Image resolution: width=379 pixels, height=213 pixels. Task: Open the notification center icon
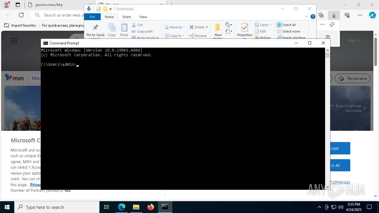pyautogui.click(x=369, y=207)
